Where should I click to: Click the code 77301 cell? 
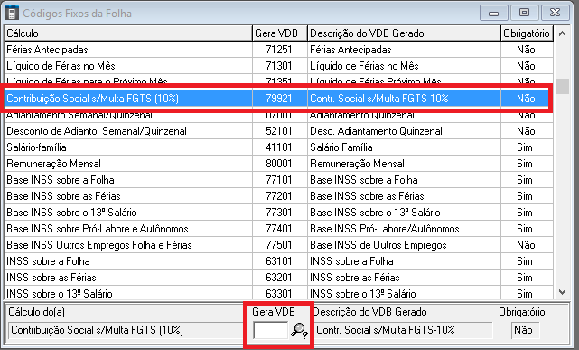click(280, 213)
